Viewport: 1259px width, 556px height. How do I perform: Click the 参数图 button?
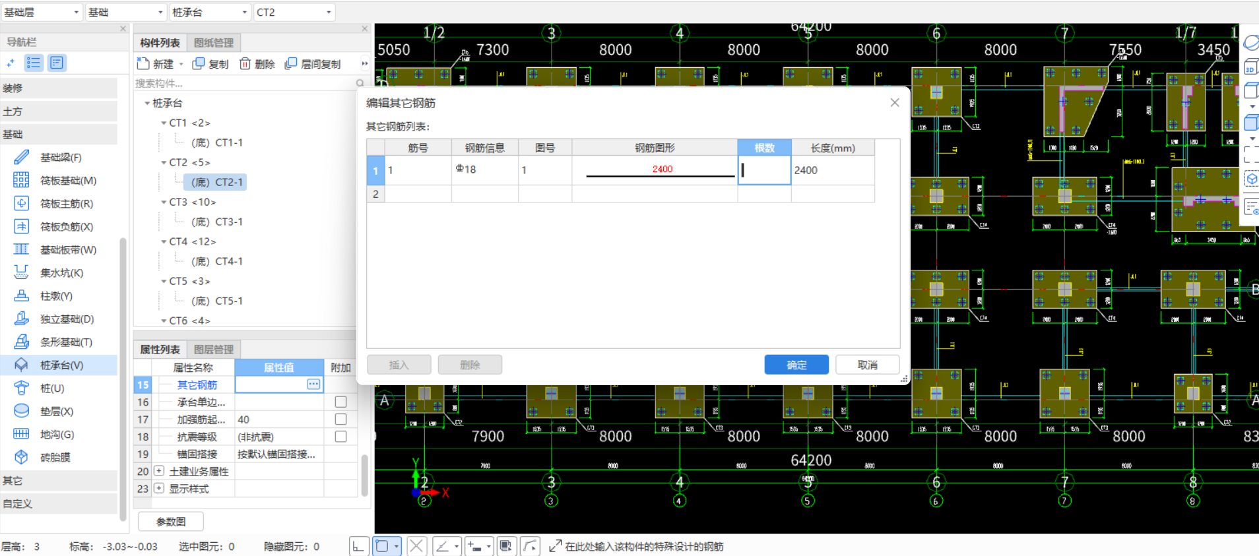pos(171,522)
